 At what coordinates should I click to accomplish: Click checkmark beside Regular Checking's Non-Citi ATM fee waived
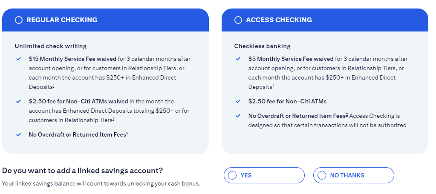click(x=18, y=102)
